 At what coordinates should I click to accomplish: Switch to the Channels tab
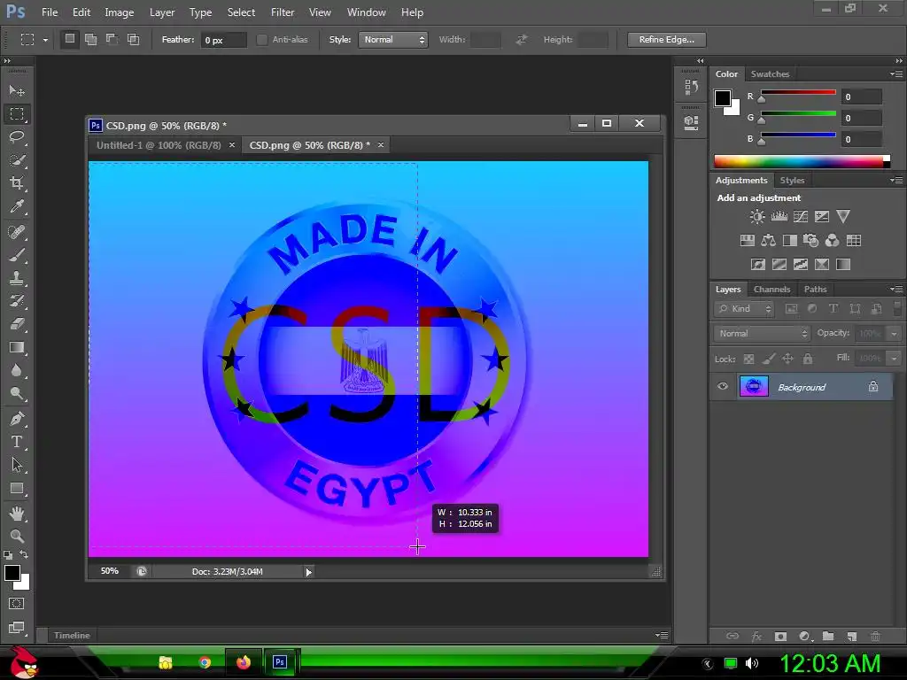pyautogui.click(x=771, y=290)
